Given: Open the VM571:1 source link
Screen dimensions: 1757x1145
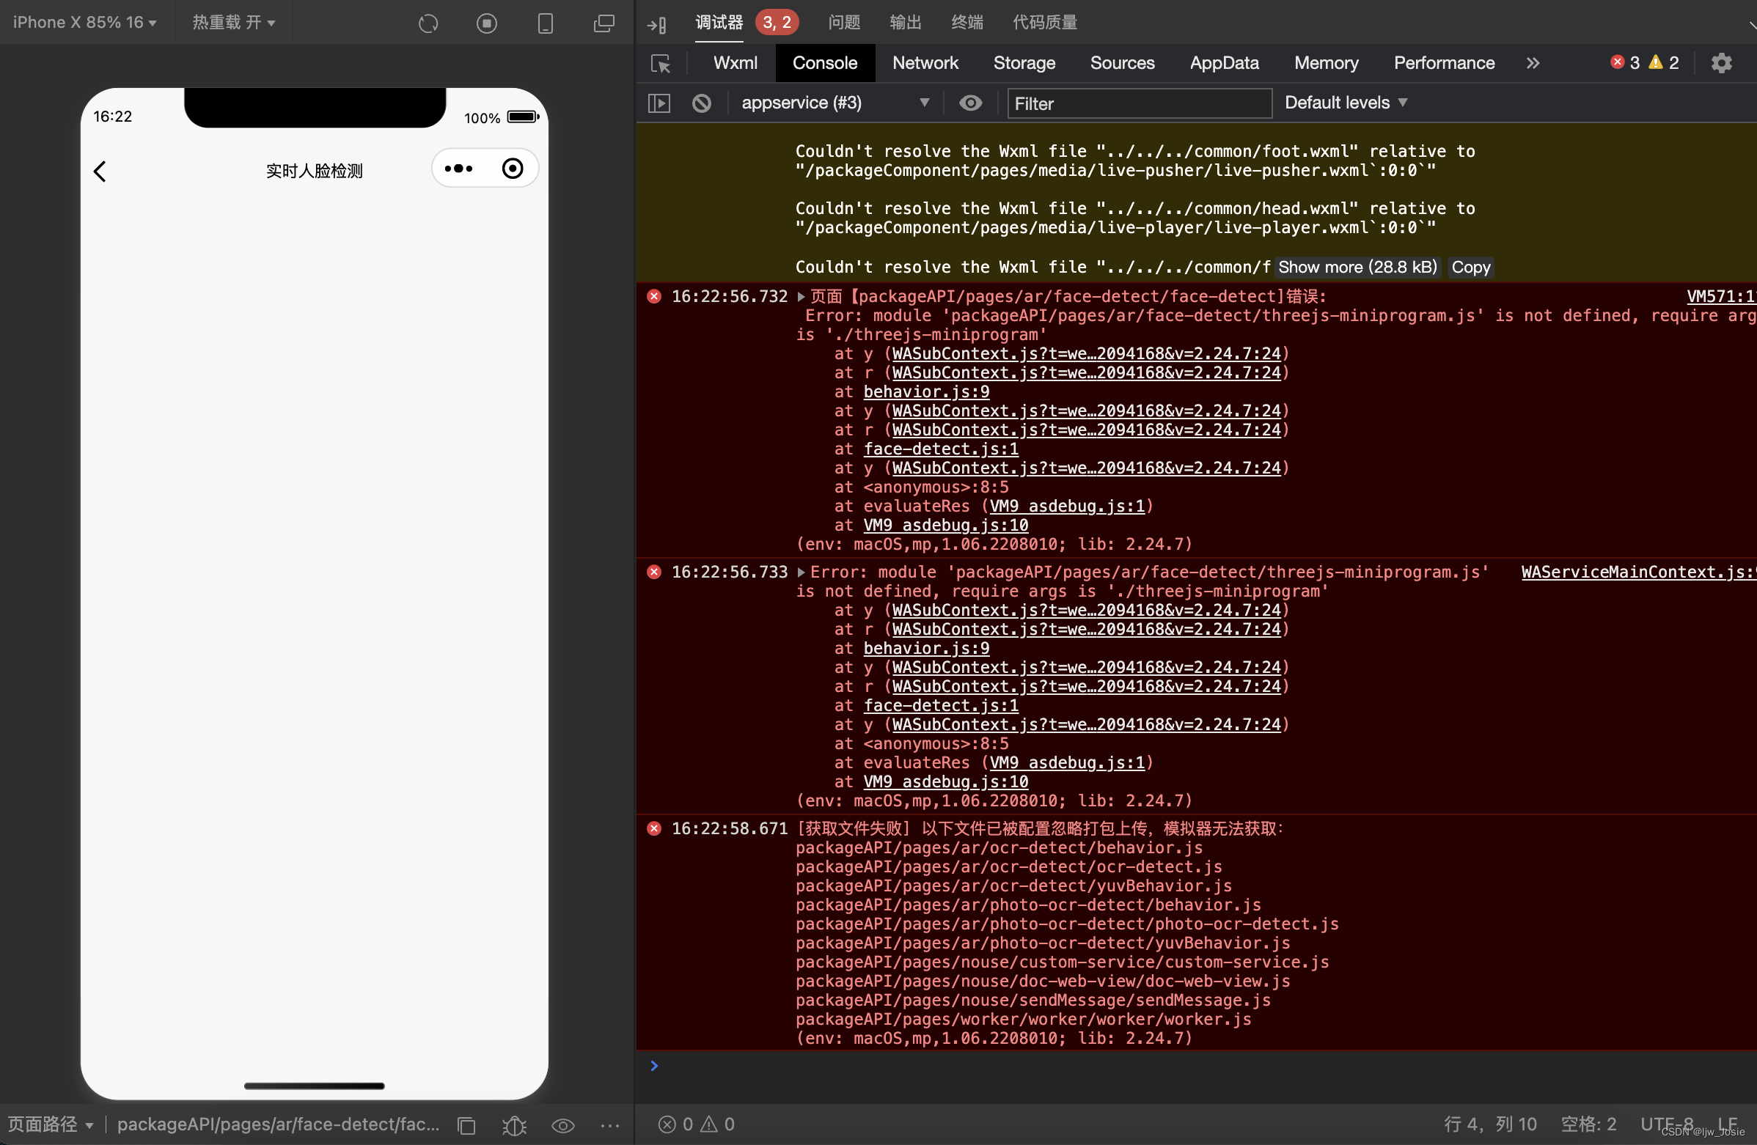Looking at the screenshot, I should (x=1720, y=297).
